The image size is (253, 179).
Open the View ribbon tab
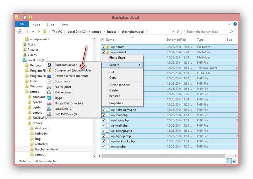65,24
